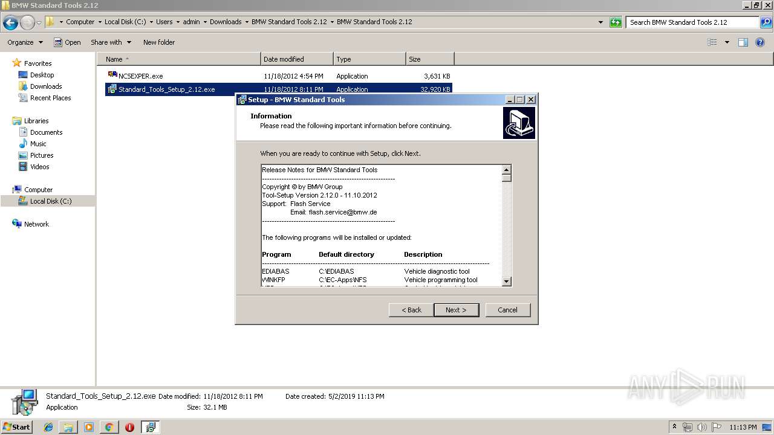Click New folder button
This screenshot has height=435, width=774.
click(159, 42)
